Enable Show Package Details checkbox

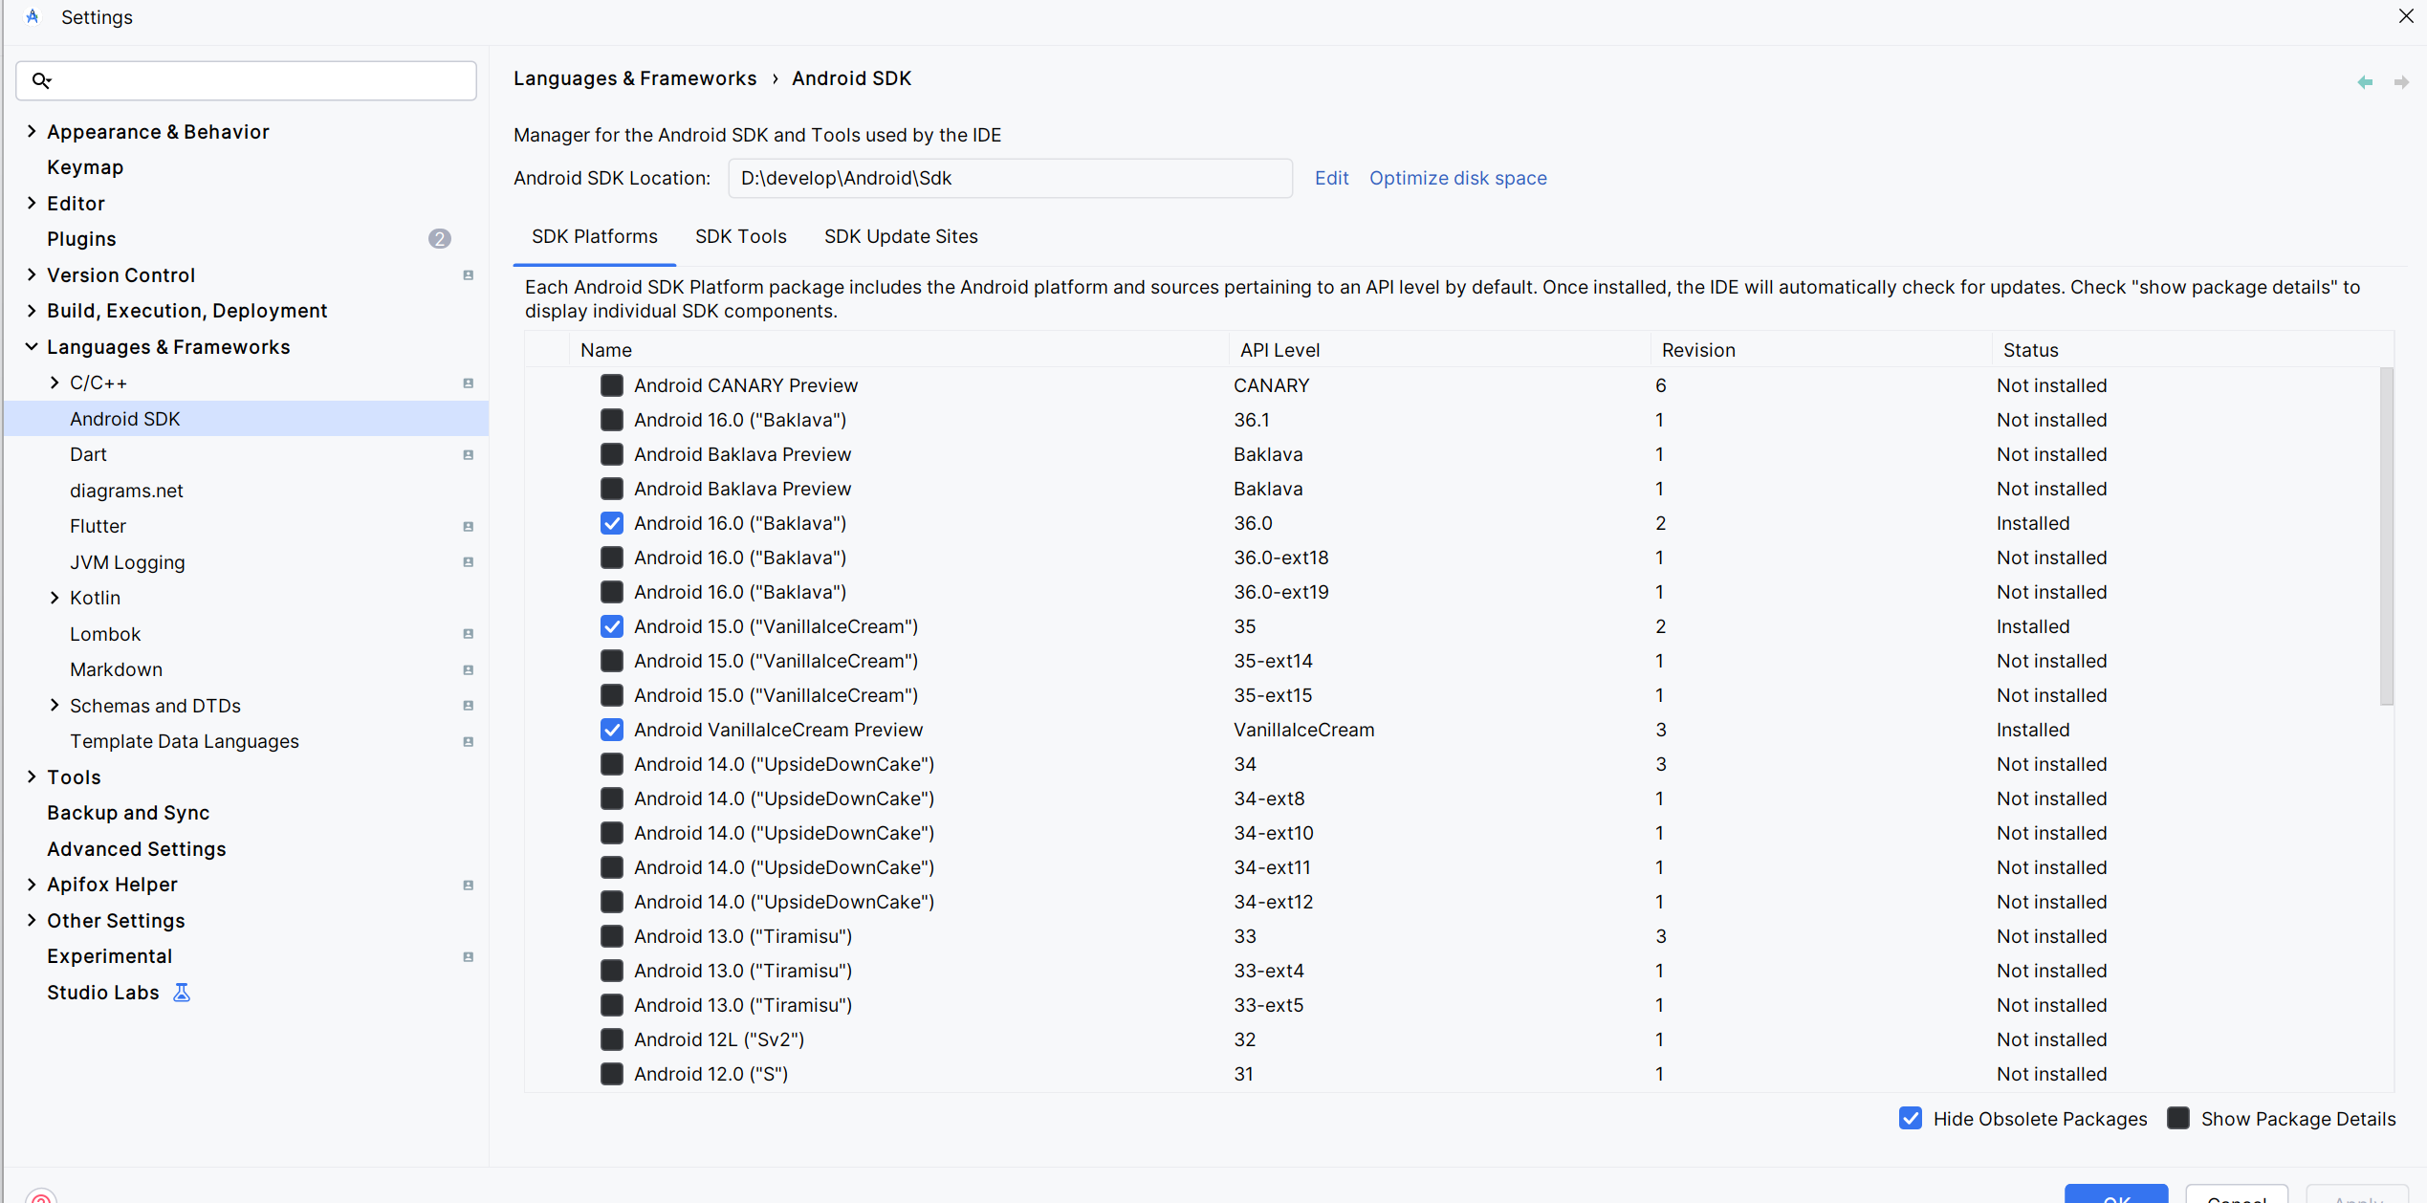(x=2177, y=1118)
